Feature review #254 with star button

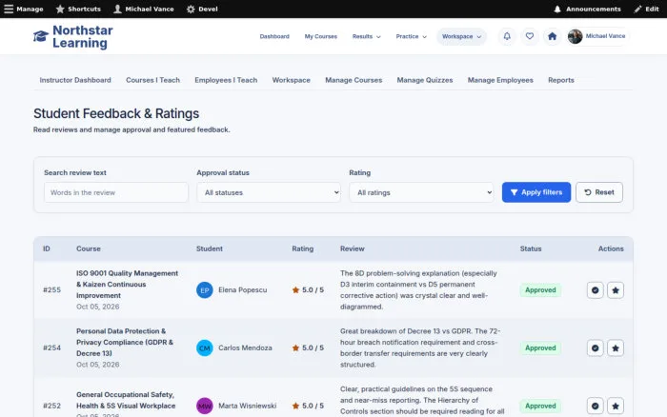(x=616, y=348)
